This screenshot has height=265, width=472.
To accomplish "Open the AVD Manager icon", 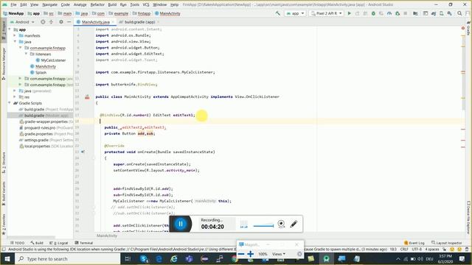I will pyautogui.click(x=441, y=13).
